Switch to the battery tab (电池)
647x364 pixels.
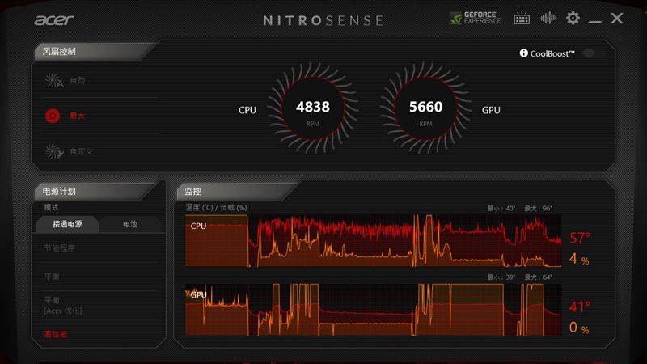point(130,224)
